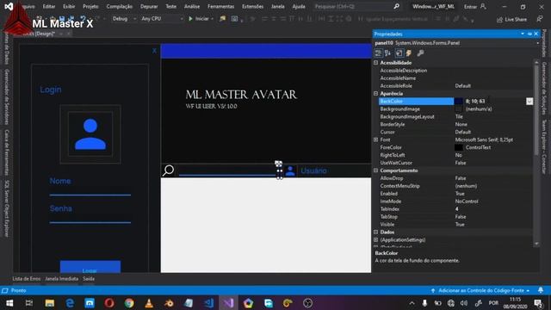Click the wrench Property Pages icon
Screen dimensions: 551x310
[x=420, y=53]
